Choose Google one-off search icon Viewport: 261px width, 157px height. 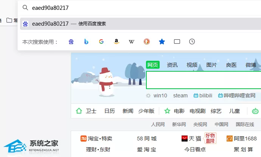[101, 42]
